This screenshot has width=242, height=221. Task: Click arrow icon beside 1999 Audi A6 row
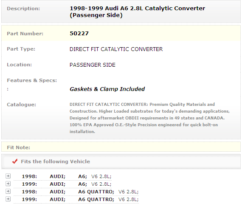point(8,184)
